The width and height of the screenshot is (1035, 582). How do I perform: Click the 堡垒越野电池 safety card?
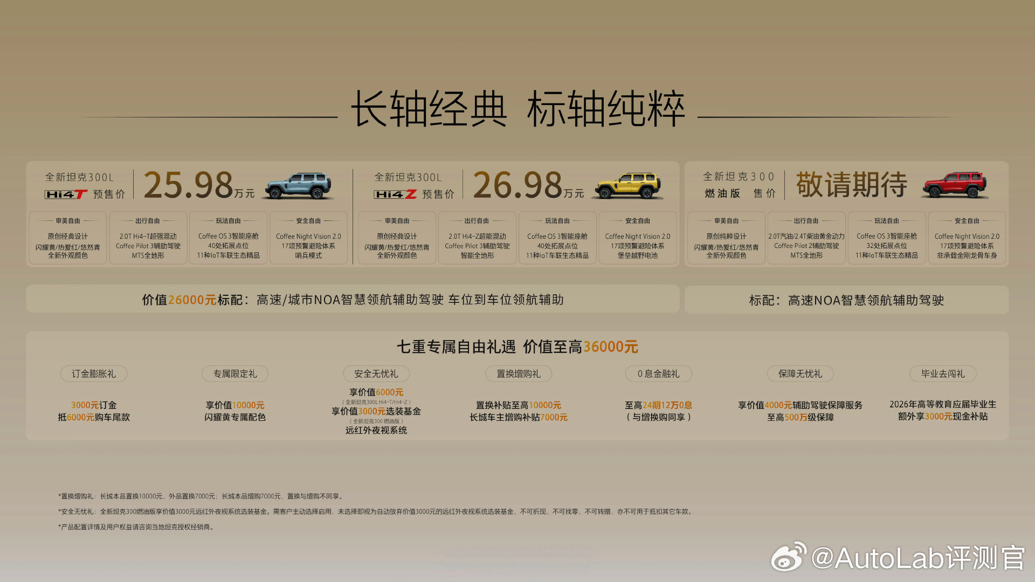[638, 238]
